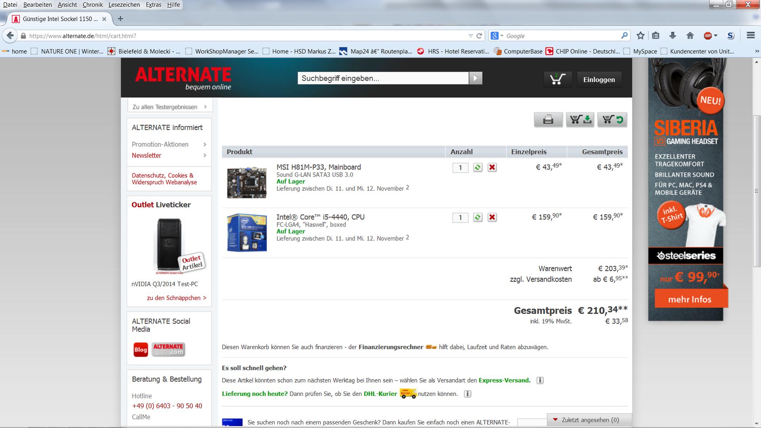
Task: Click the DHL Kurier truck icon
Action: coord(408,393)
